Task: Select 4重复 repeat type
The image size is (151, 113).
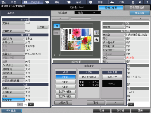Action: tap(65, 82)
